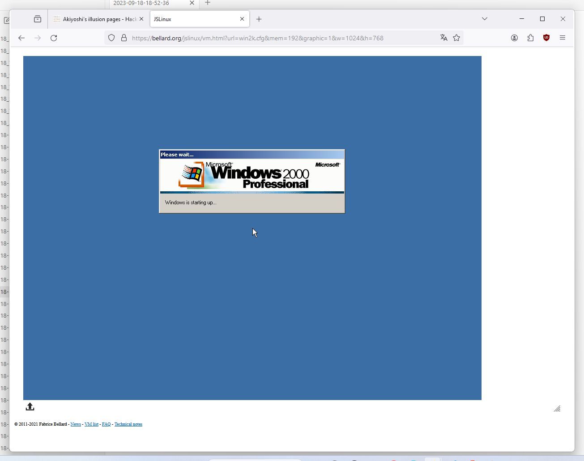Close the Akiyoshi's illusion pages tab
584x461 pixels.
pos(141,19)
